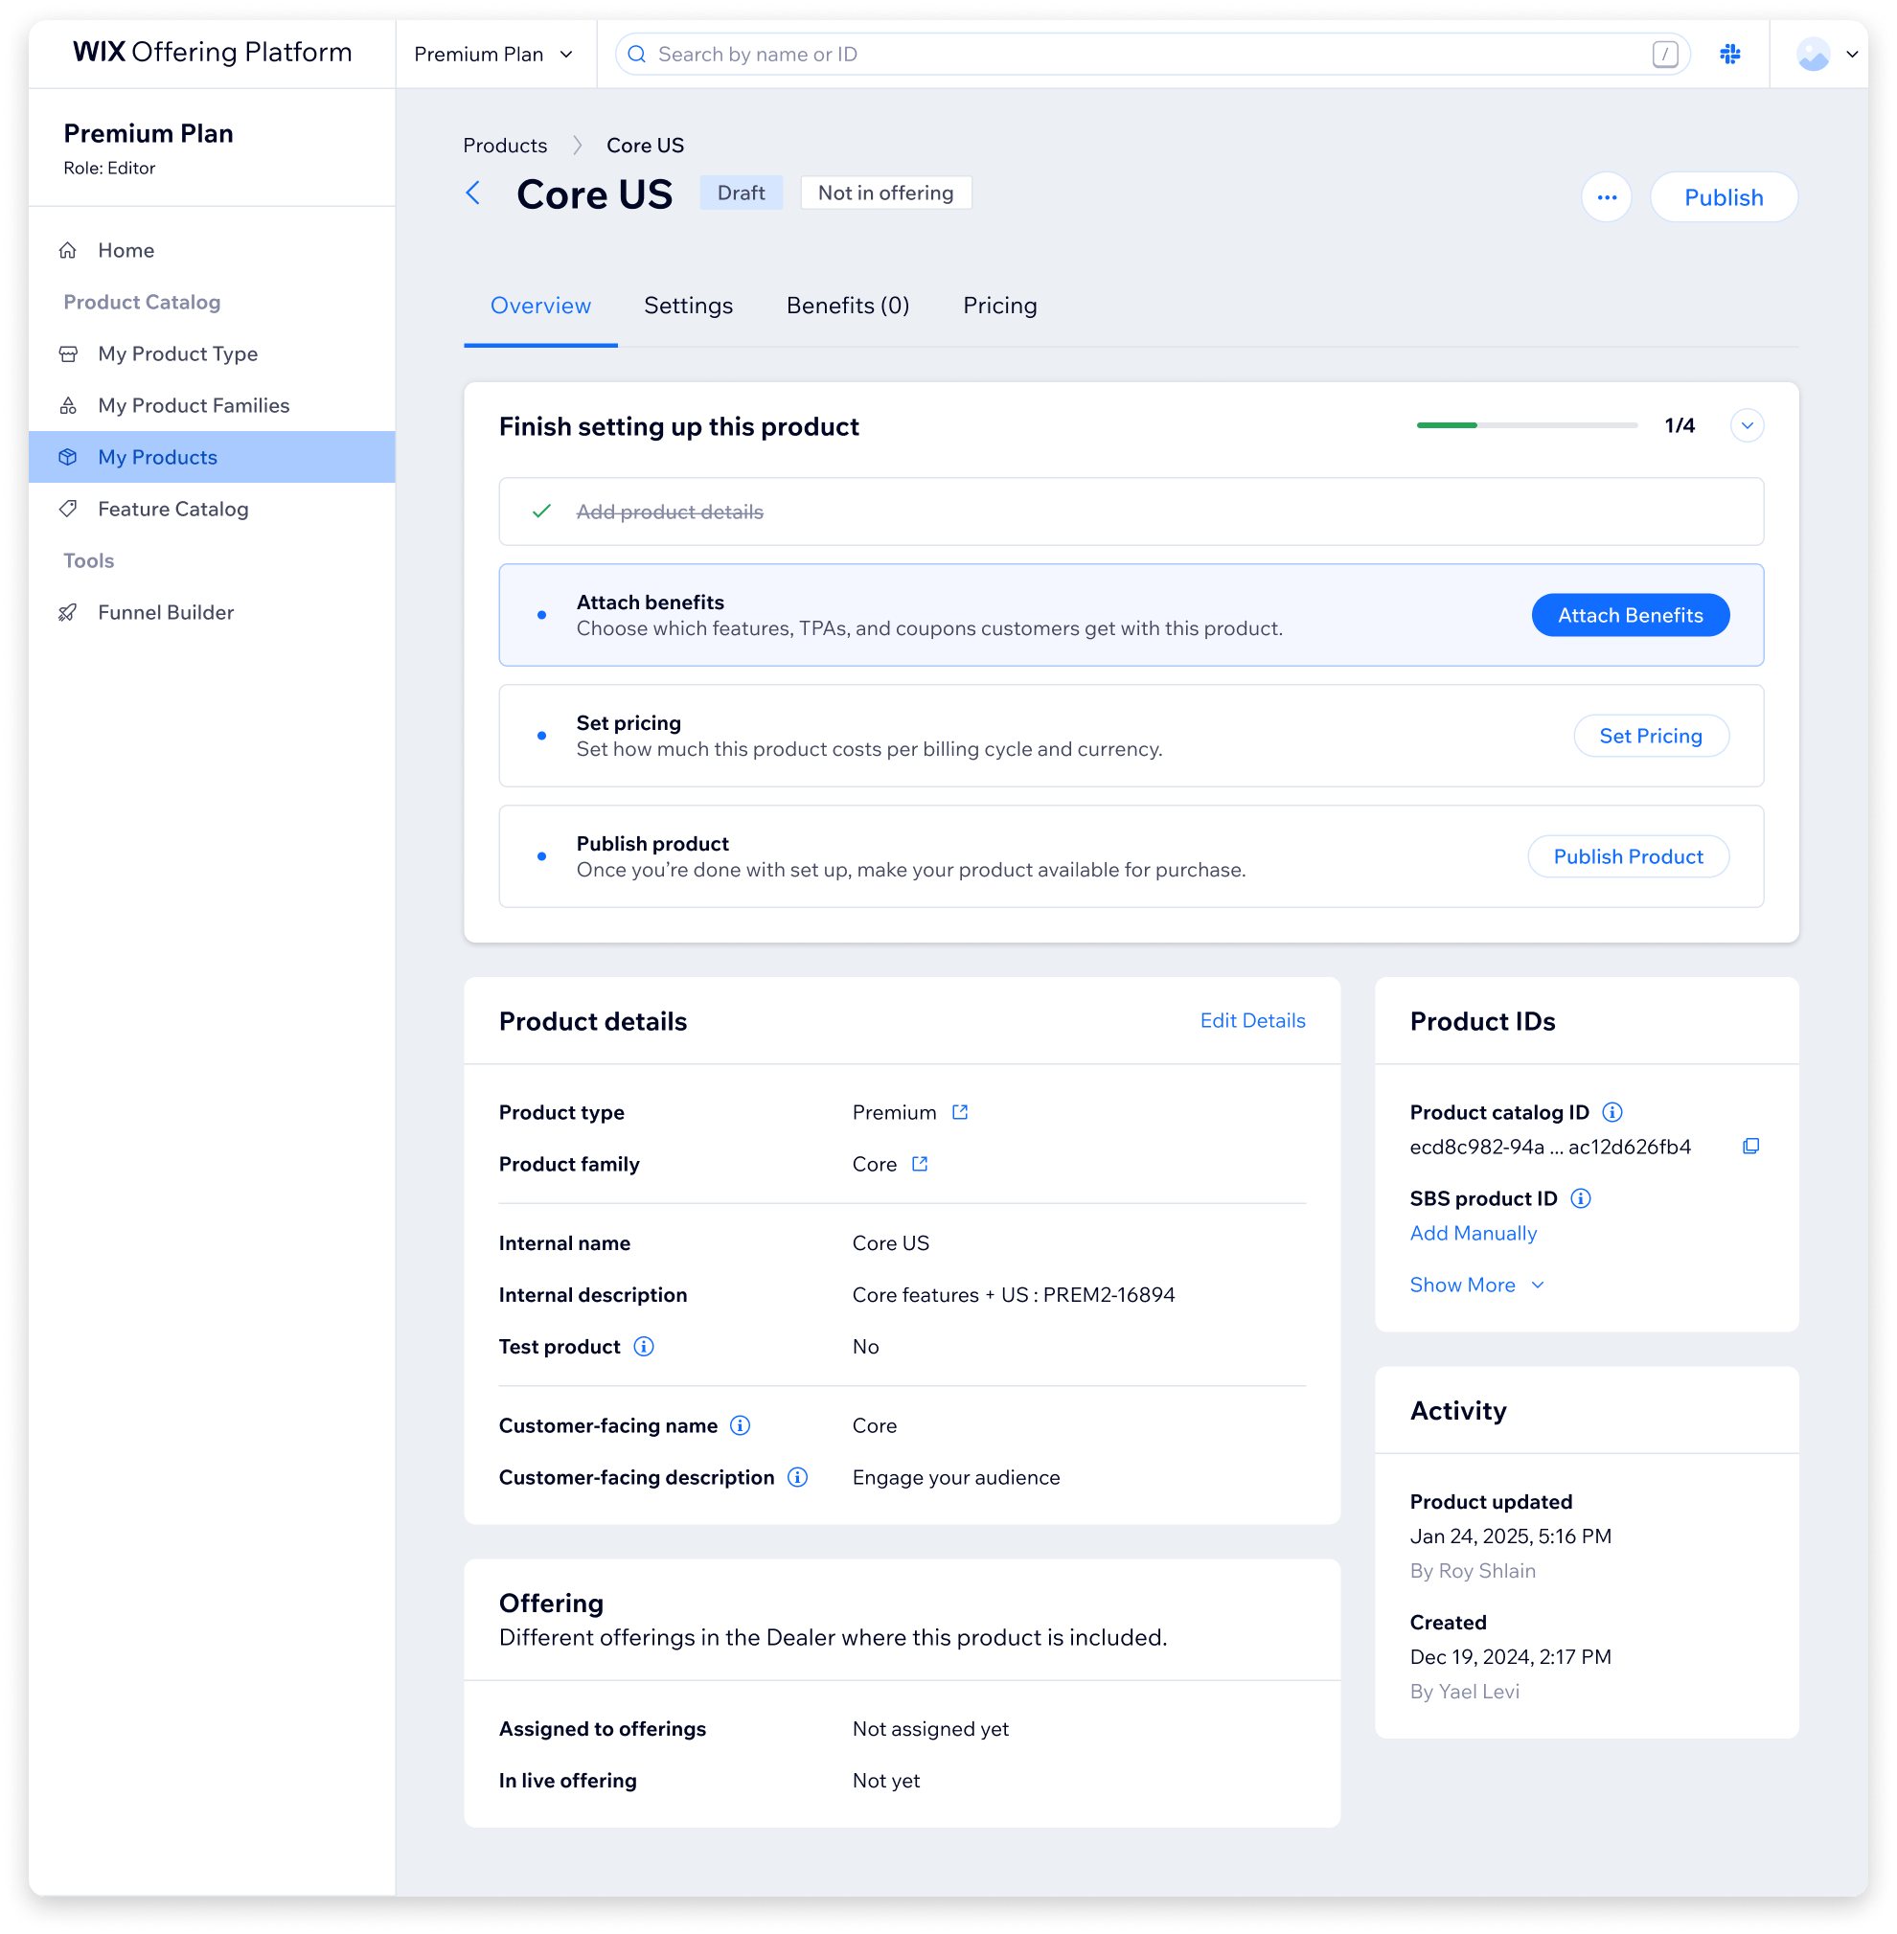Open Core product family external link

pyautogui.click(x=920, y=1164)
